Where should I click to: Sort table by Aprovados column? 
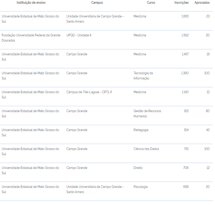click(x=202, y=3)
